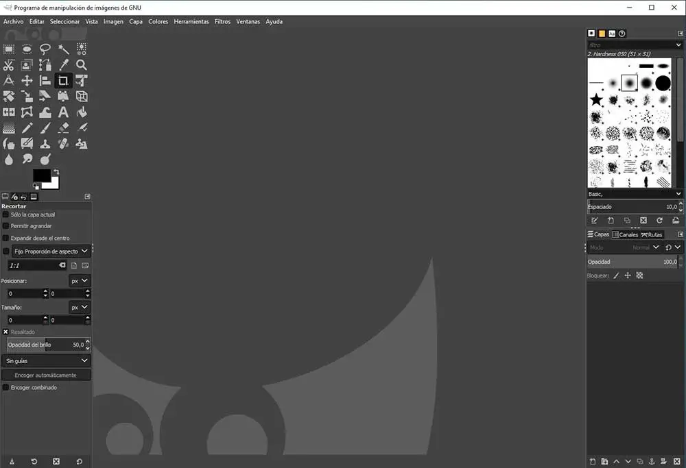686x468 pixels.
Task: Adjust layer Opacidad slider
Action: 632,262
